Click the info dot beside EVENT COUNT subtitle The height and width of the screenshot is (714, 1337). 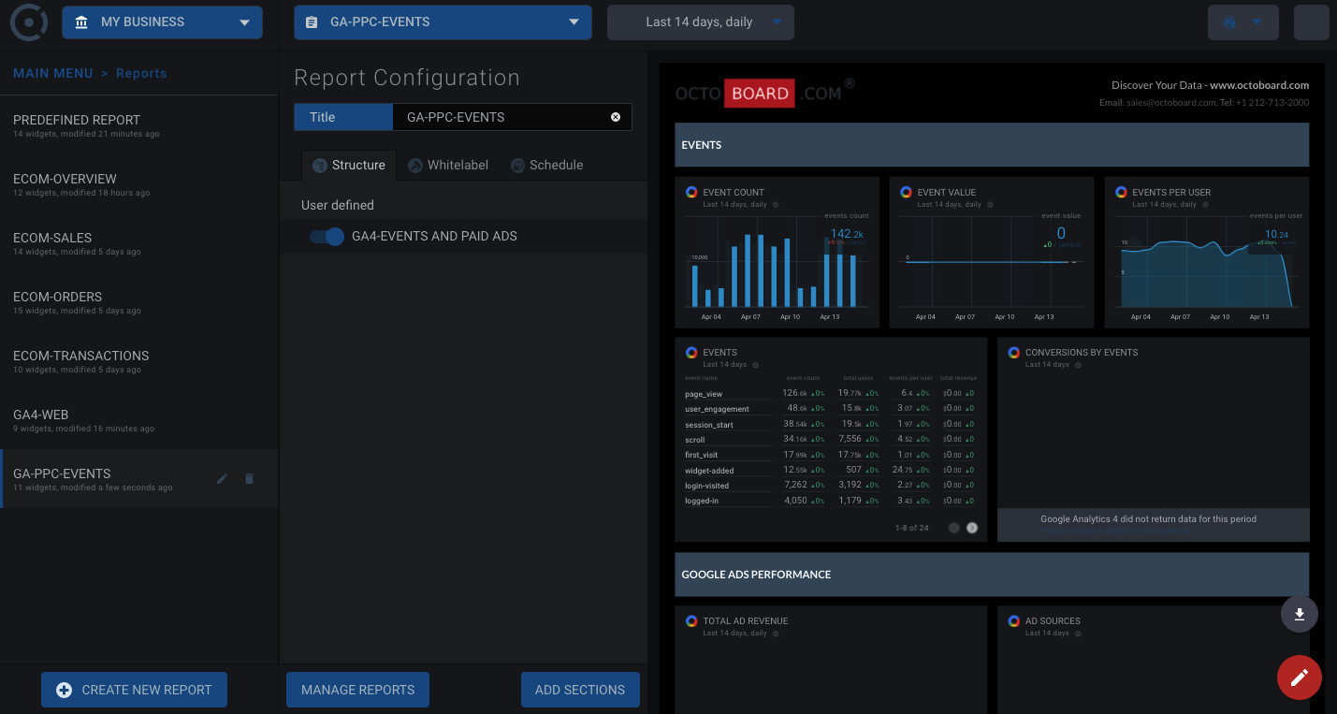(x=776, y=205)
